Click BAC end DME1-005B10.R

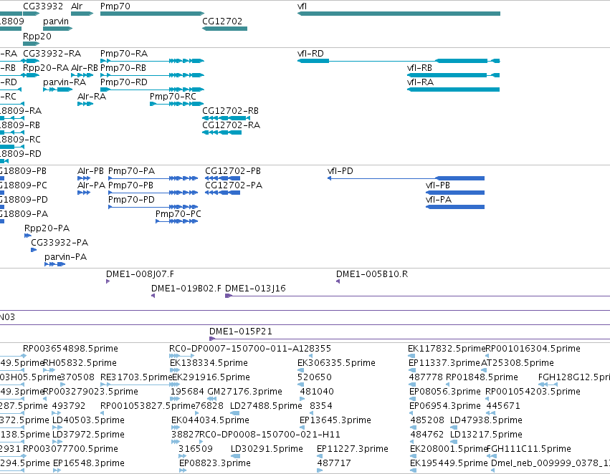click(x=338, y=281)
